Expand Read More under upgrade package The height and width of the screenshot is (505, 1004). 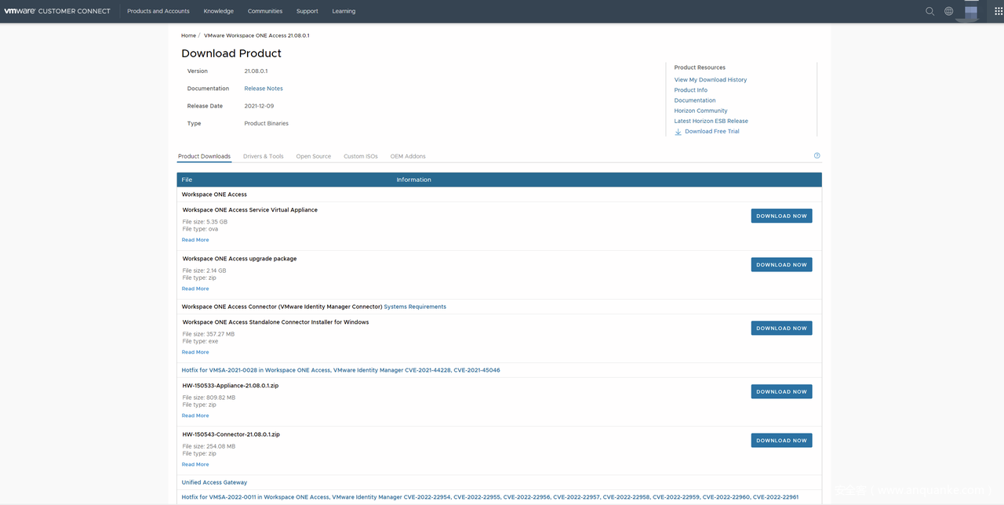(x=195, y=289)
